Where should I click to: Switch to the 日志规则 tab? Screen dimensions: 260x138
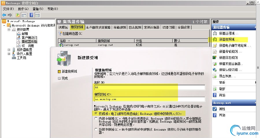click(x=135, y=27)
